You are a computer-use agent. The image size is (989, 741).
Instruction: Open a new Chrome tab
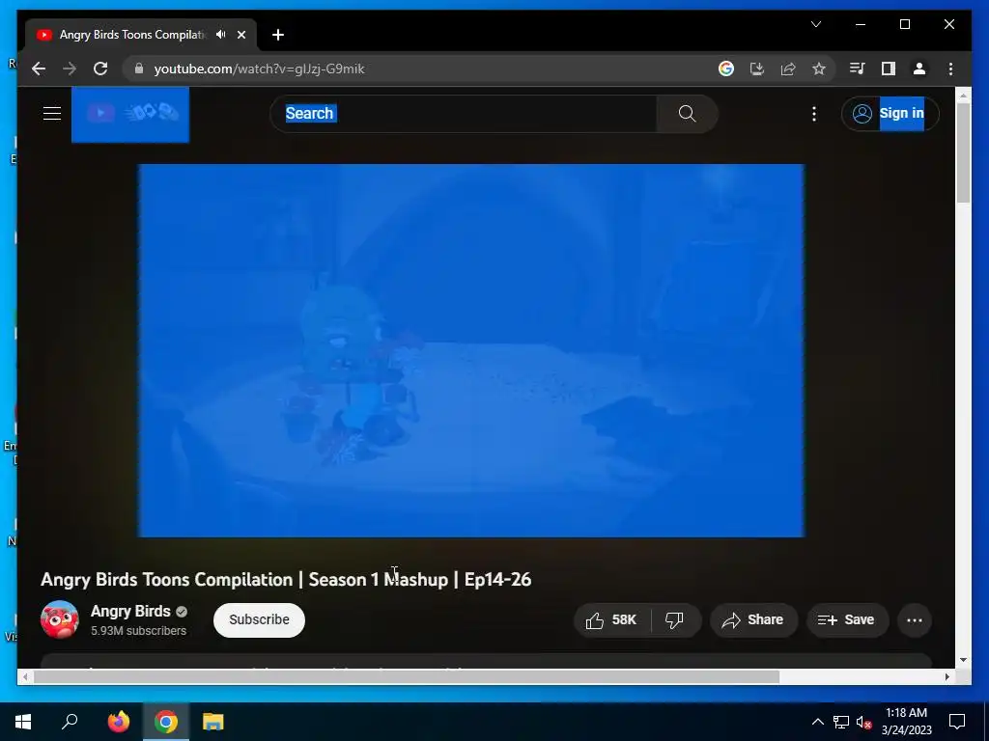[277, 35]
